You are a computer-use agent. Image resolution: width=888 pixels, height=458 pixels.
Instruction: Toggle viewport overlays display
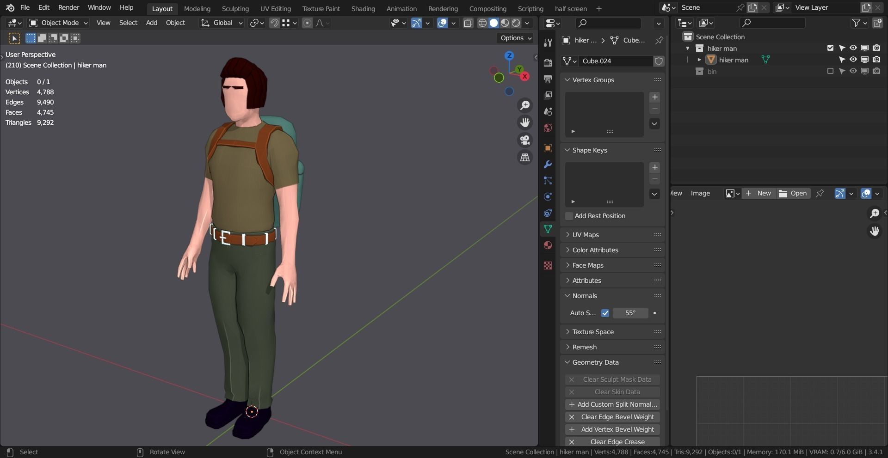[x=442, y=23]
